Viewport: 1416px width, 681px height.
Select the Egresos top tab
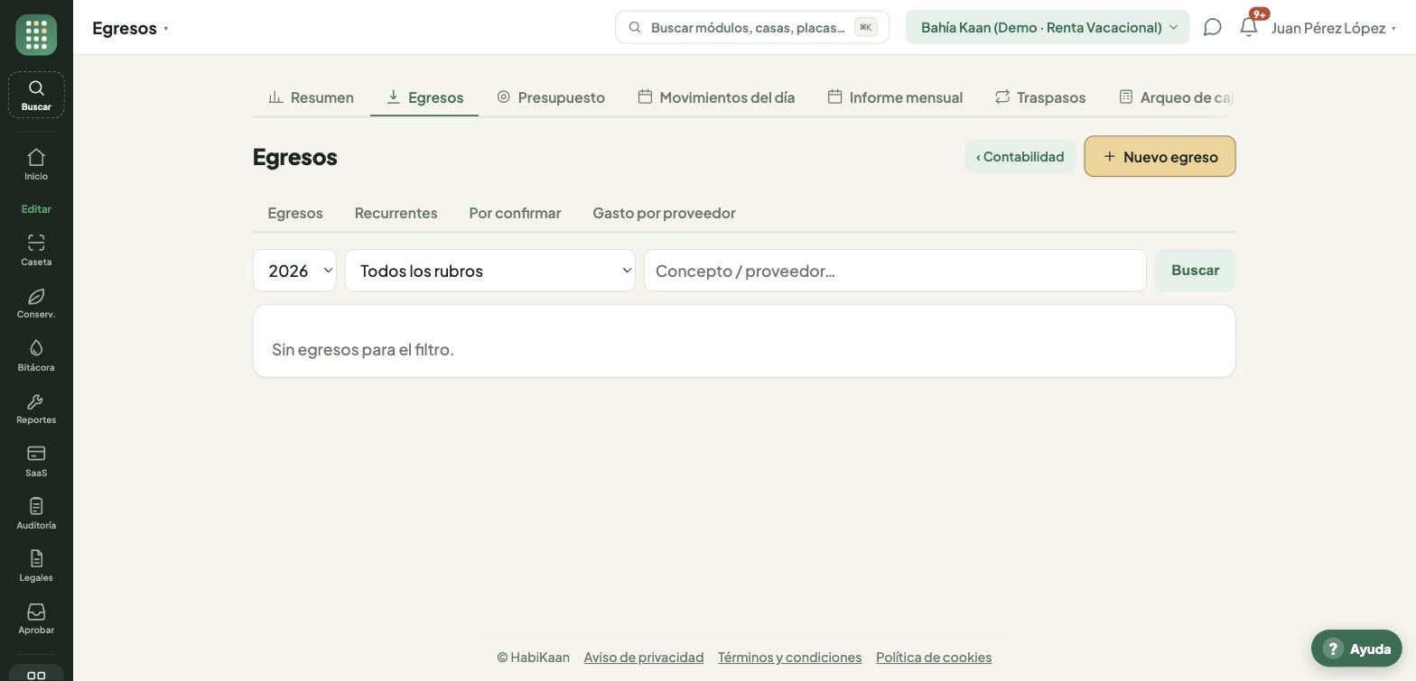424,97
